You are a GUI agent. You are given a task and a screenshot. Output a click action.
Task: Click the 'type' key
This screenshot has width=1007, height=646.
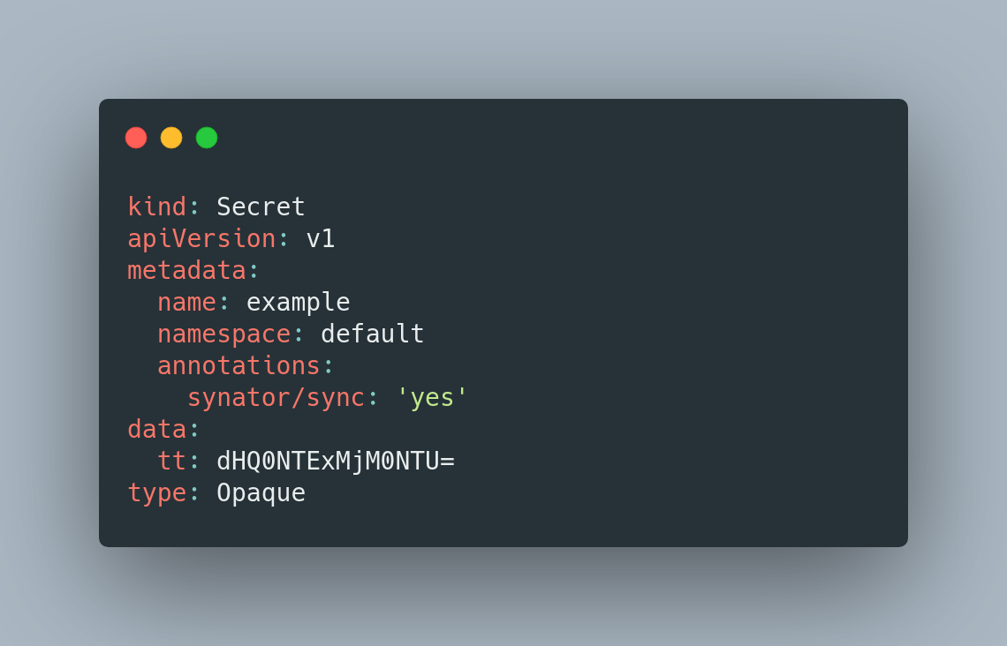coord(156,493)
